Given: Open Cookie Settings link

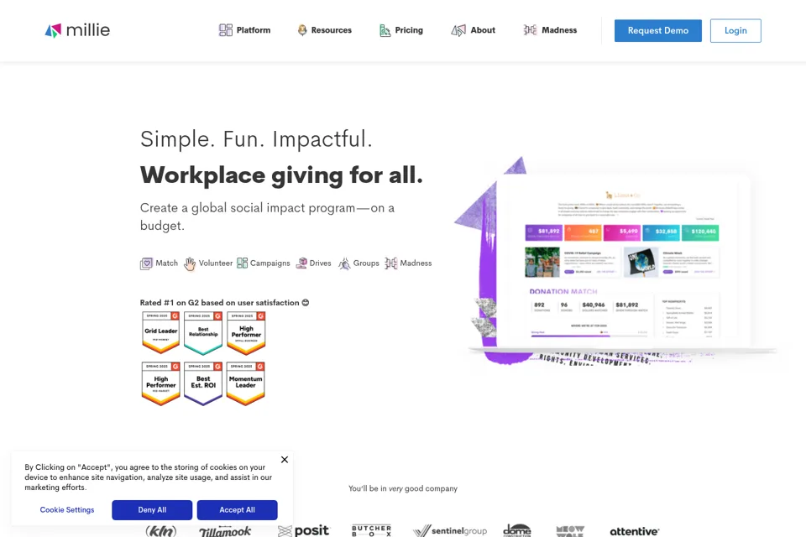Looking at the screenshot, I should coord(67,510).
